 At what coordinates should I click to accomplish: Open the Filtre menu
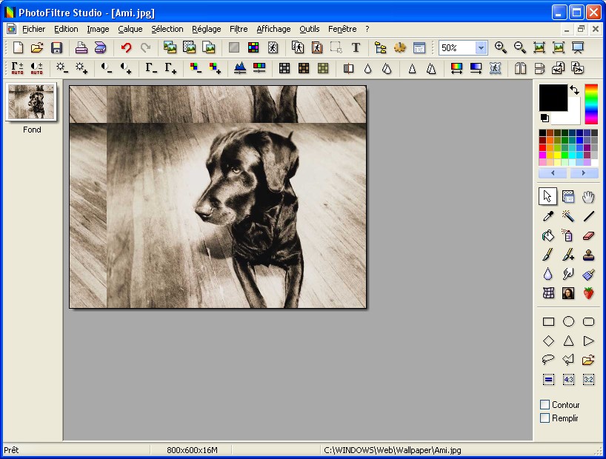click(239, 30)
